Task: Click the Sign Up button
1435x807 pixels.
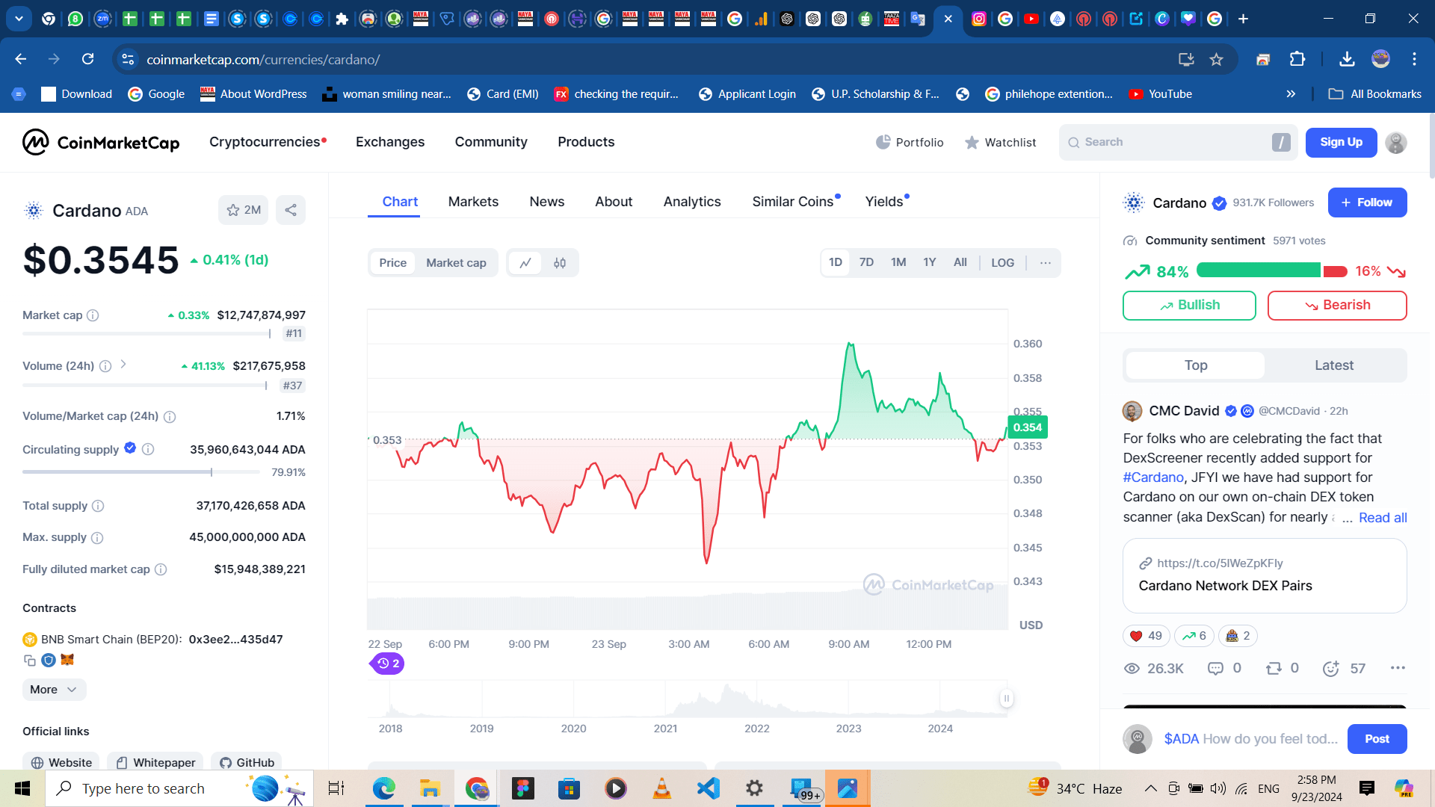Action: [1341, 142]
